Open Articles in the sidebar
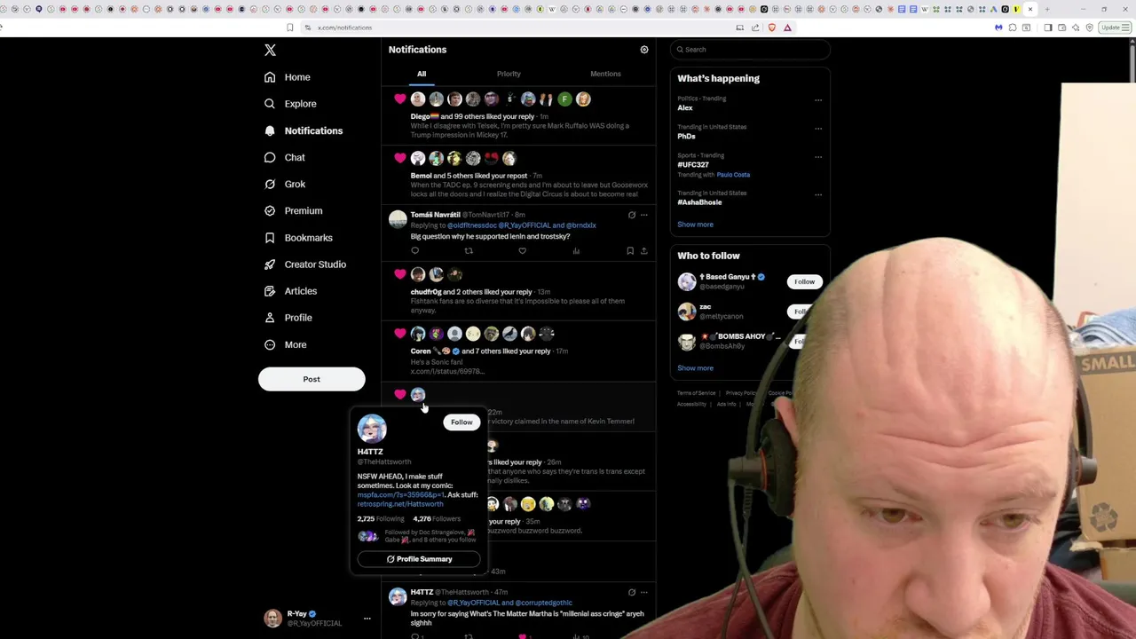This screenshot has width=1136, height=639. tap(291, 291)
